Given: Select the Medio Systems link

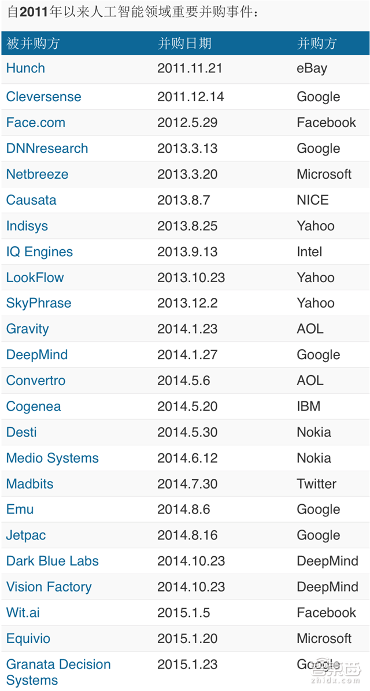Looking at the screenshot, I should [x=52, y=459].
